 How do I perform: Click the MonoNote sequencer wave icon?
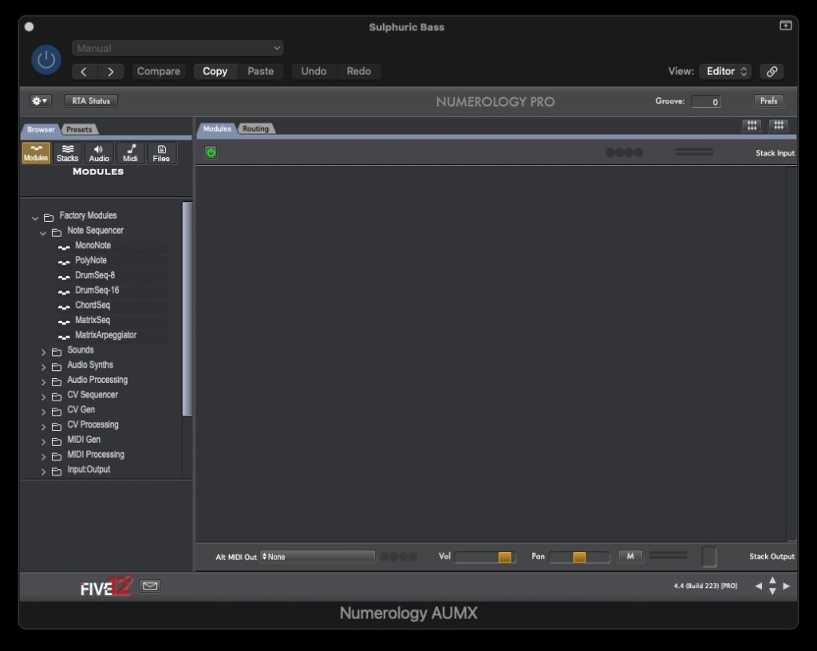point(64,247)
